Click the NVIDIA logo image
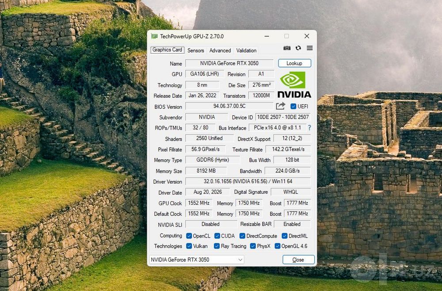 [x=294, y=84]
